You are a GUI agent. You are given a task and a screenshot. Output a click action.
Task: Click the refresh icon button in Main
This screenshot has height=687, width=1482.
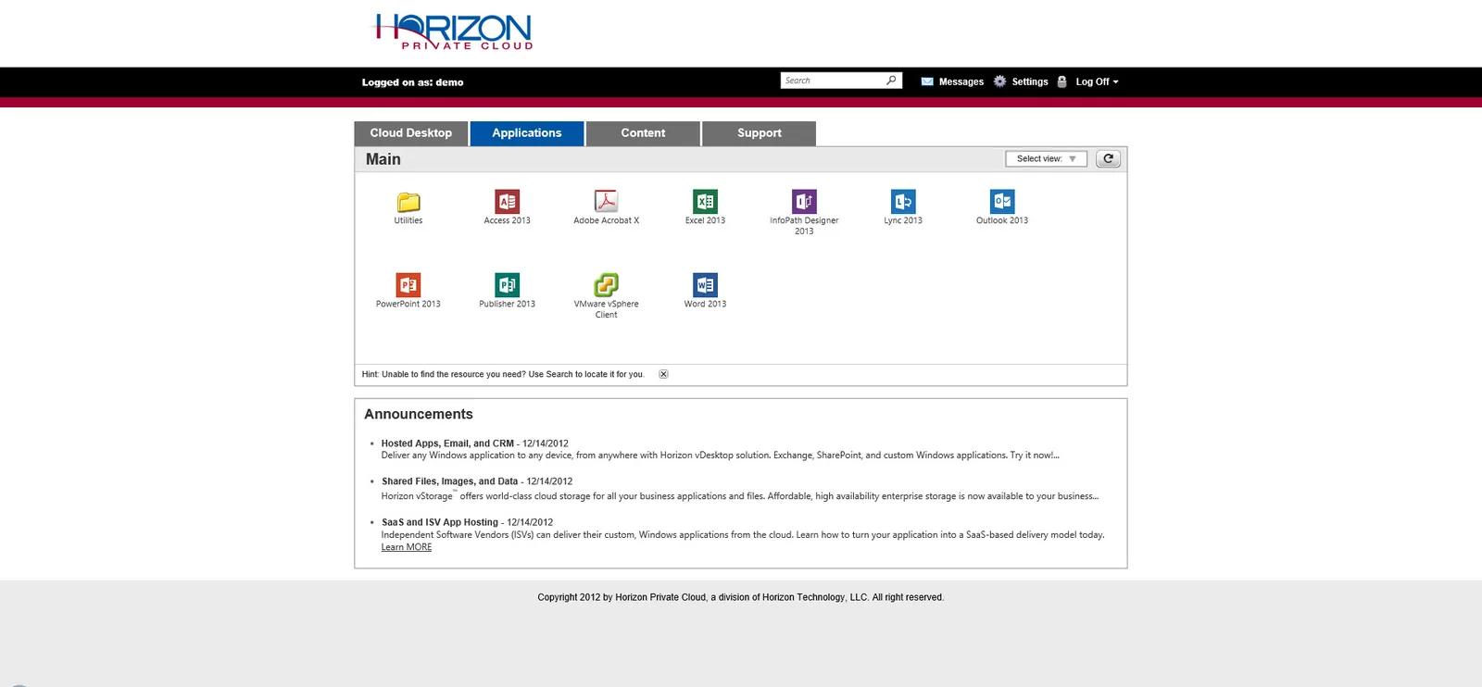(x=1108, y=159)
